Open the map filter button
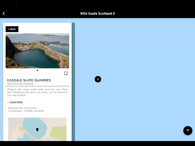Screen dimensions: 195x146 188,130
